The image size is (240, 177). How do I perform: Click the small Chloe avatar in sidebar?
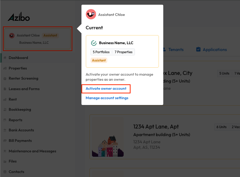point(12,35)
